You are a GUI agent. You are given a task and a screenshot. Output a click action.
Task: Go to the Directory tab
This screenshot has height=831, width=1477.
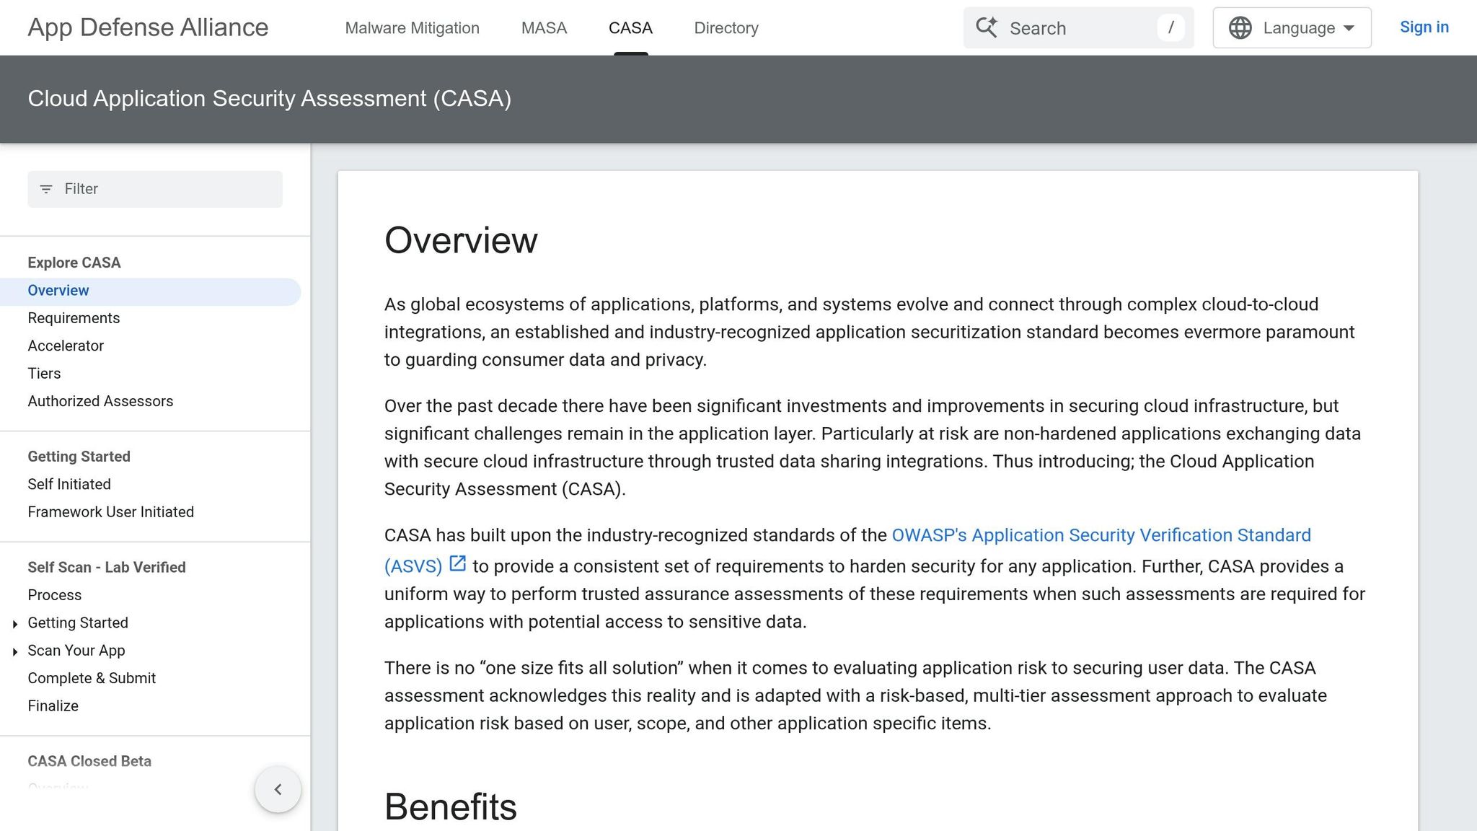(726, 28)
